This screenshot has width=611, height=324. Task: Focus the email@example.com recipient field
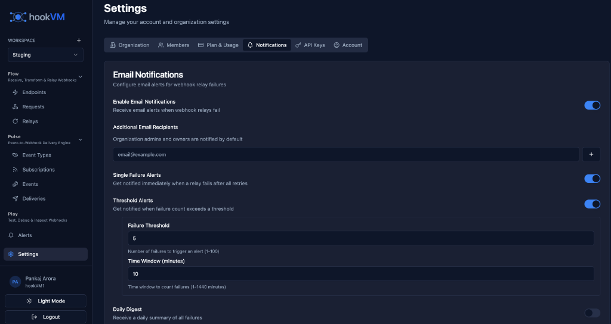(346, 154)
